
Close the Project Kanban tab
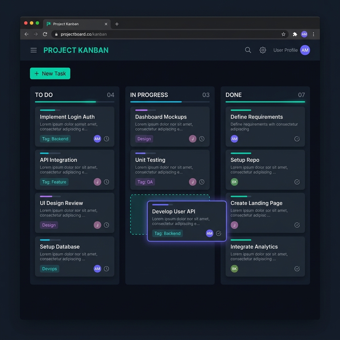coord(106,24)
